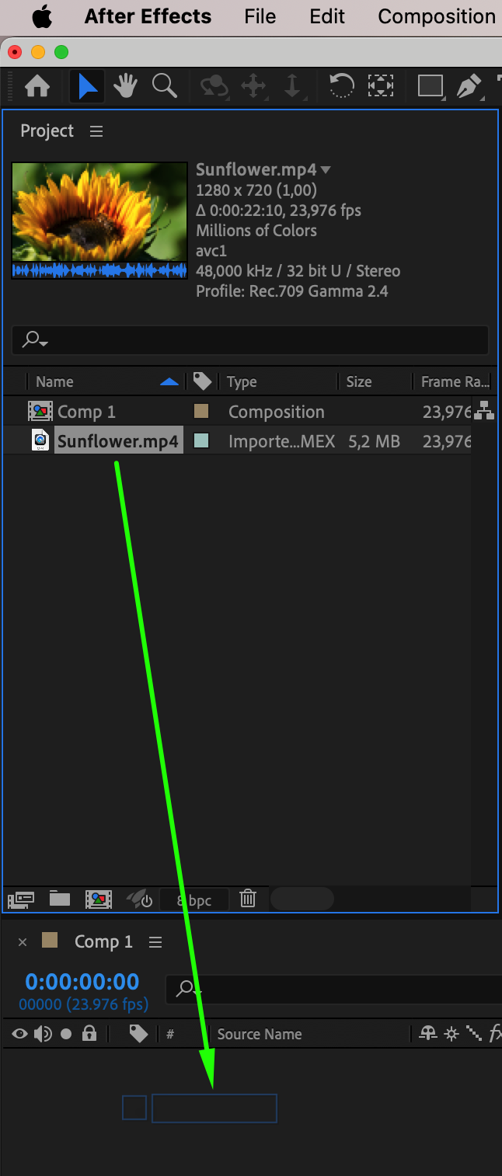Image resolution: width=502 pixels, height=1176 pixels.
Task: Select the Zoom magnifier tool
Action: (x=165, y=85)
